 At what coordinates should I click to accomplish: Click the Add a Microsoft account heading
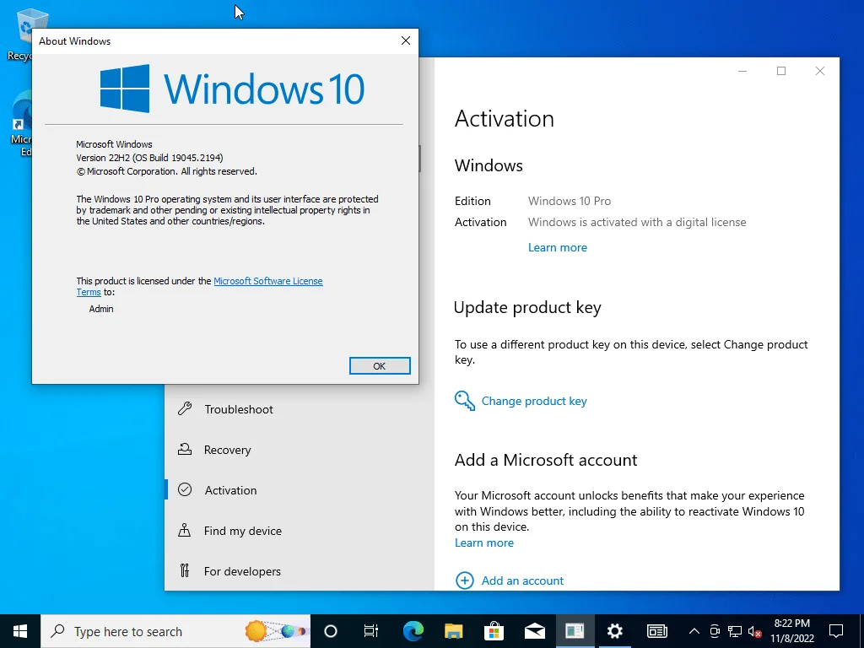click(546, 460)
